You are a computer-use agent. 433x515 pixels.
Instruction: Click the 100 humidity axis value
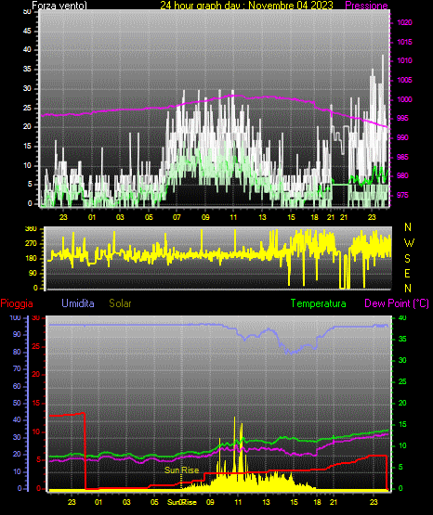pos(16,317)
